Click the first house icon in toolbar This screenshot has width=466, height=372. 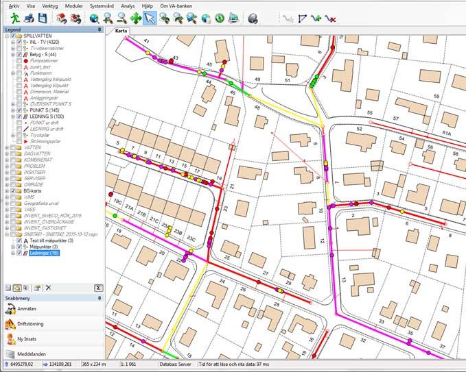tap(62, 18)
